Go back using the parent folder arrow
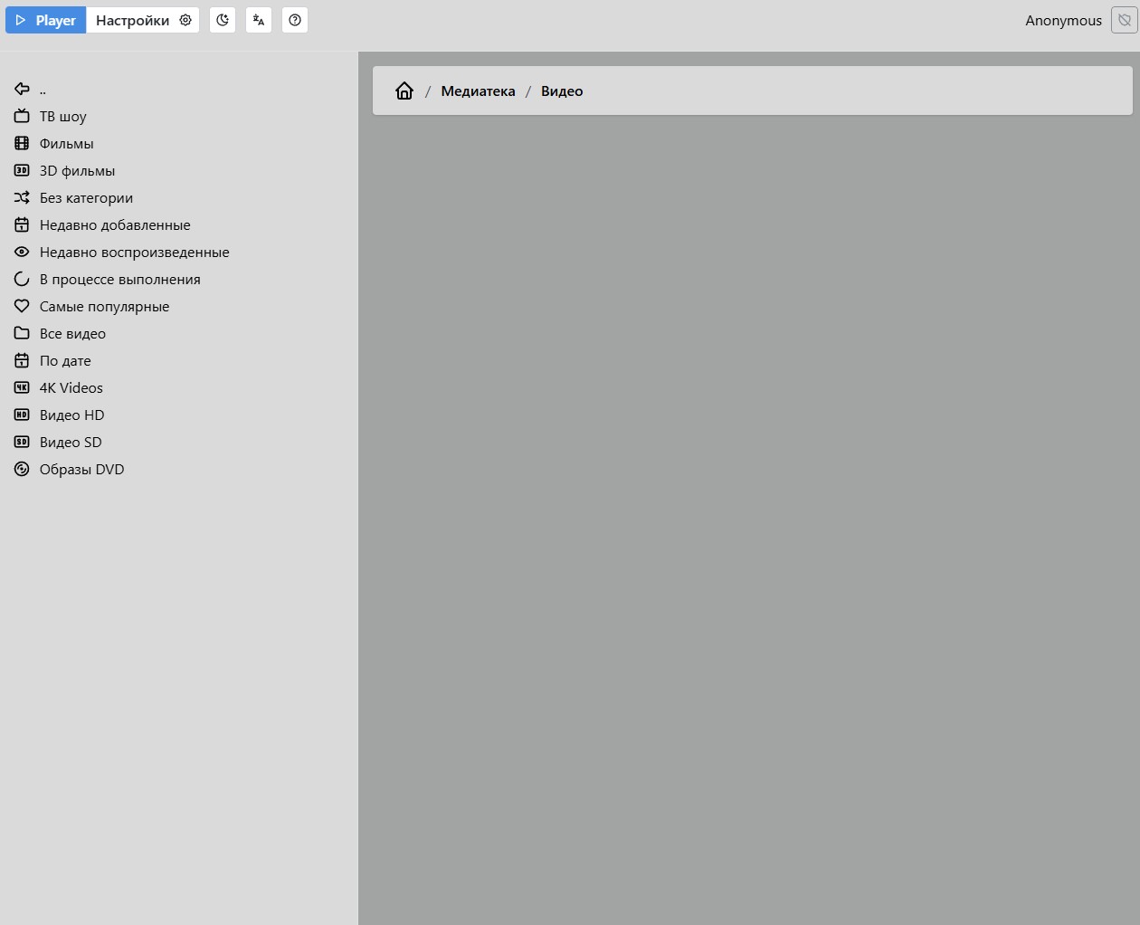This screenshot has height=925, width=1140. click(x=22, y=89)
